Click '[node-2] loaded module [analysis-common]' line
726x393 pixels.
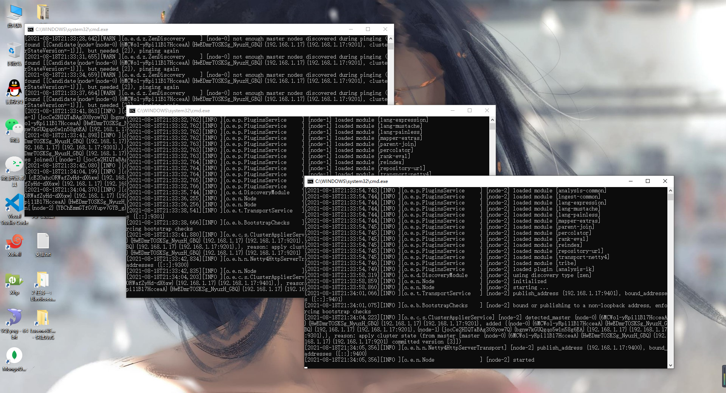click(x=456, y=191)
